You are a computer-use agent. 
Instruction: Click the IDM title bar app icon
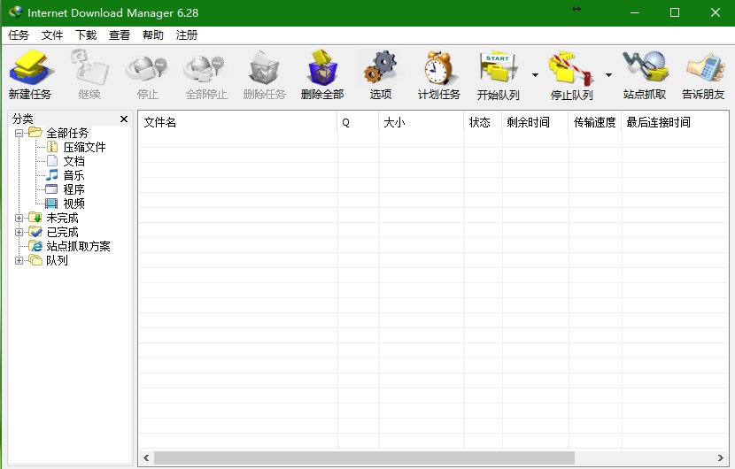15,12
